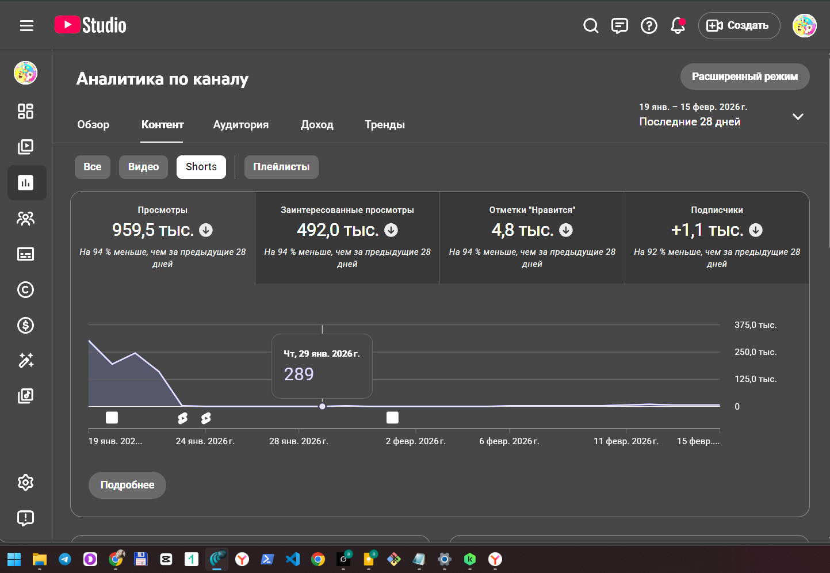The width and height of the screenshot is (830, 573).
Task: Click the Подробнее button
Action: (x=127, y=485)
